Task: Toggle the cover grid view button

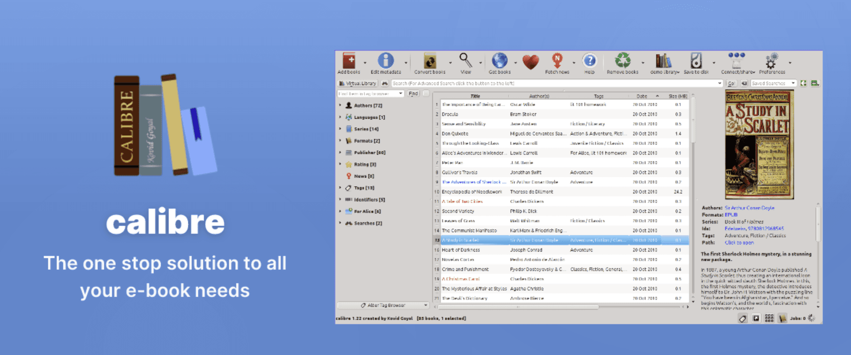Action: [769, 318]
